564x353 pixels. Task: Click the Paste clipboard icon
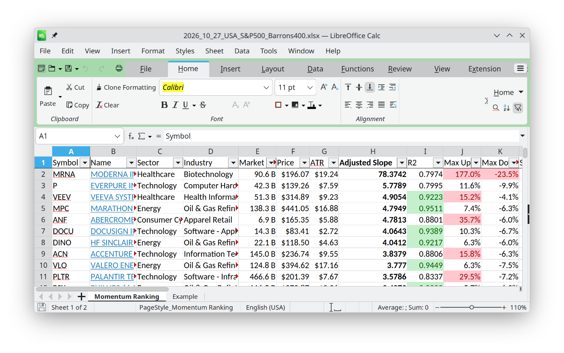pyautogui.click(x=48, y=91)
